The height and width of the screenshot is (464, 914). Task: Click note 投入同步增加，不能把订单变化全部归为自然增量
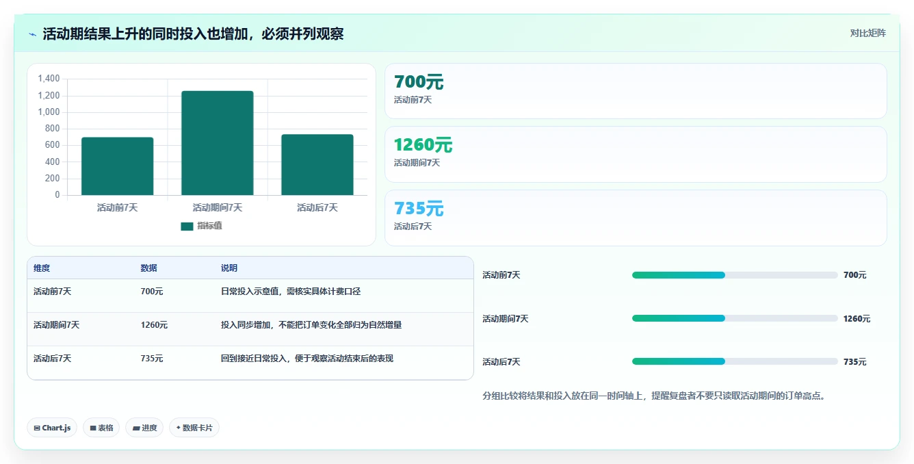coord(311,325)
